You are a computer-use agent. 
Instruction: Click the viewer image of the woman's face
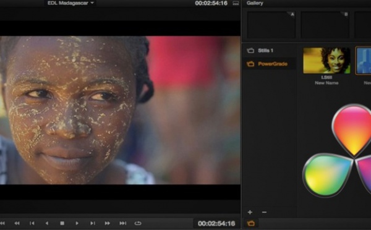(x=120, y=110)
